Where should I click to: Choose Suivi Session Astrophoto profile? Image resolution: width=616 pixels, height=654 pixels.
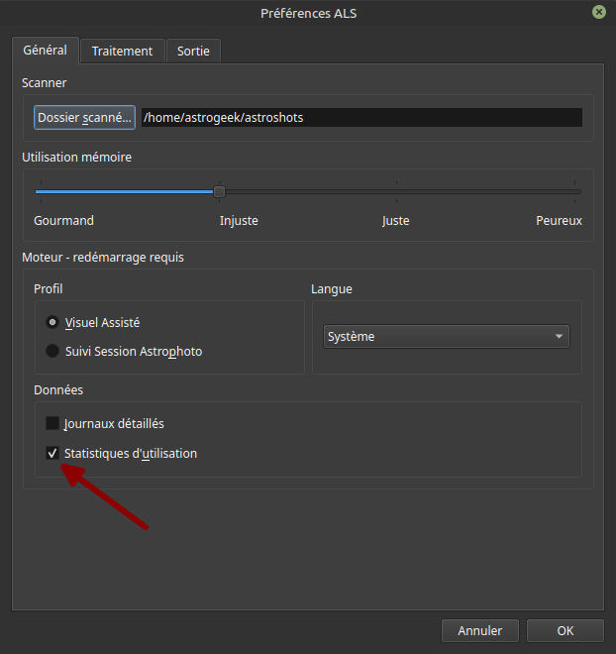[x=52, y=351]
